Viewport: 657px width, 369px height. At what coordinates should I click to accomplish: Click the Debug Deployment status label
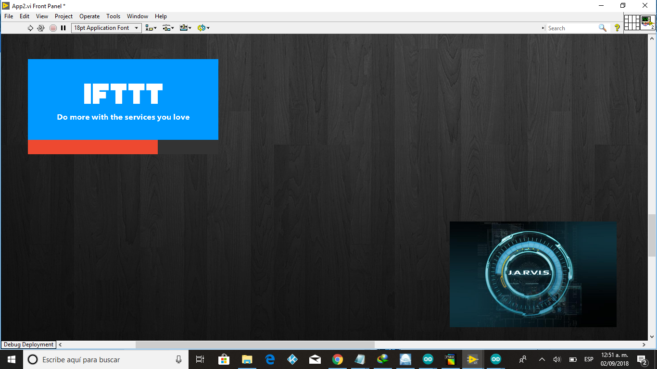pos(28,344)
